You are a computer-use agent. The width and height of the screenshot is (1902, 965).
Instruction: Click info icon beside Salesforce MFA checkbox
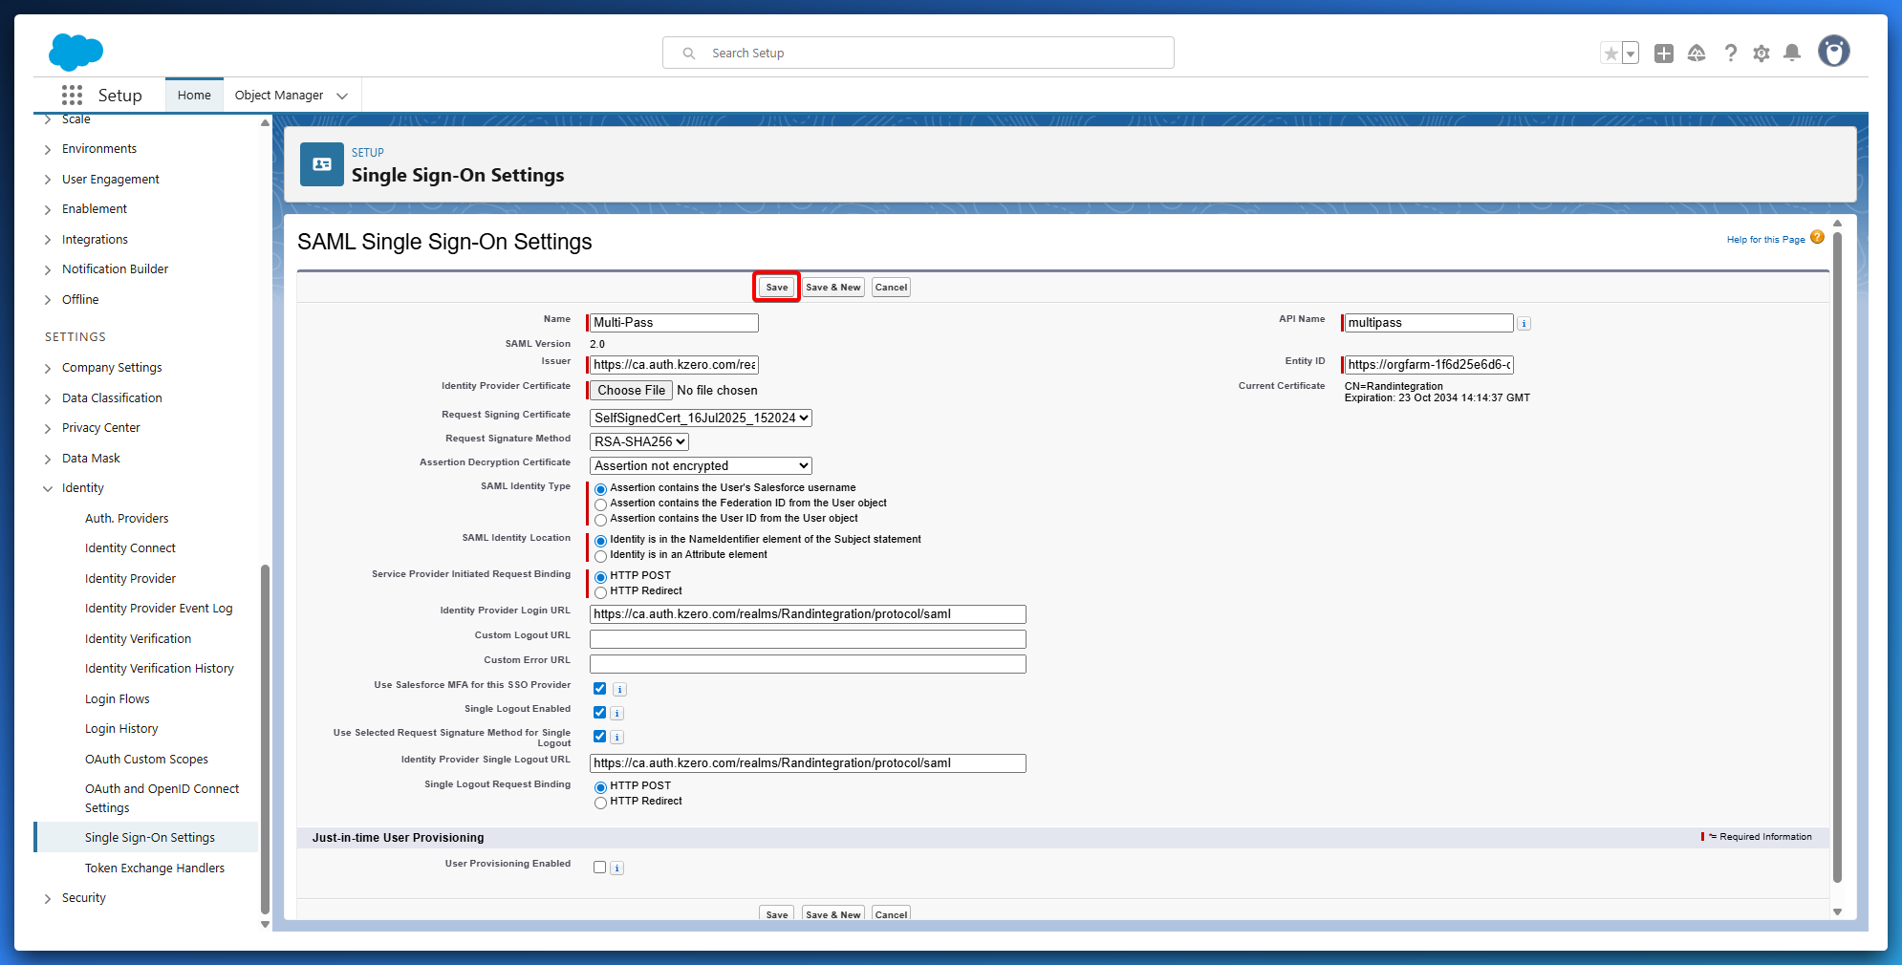619,690
